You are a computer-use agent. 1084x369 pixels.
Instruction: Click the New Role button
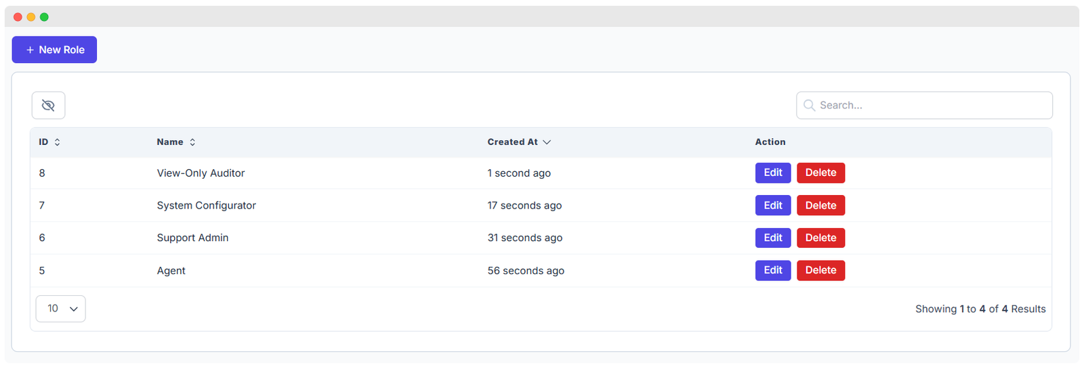(54, 50)
